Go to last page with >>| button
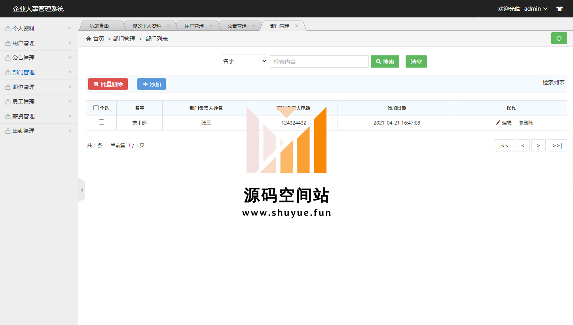This screenshot has height=325, width=573. point(556,145)
